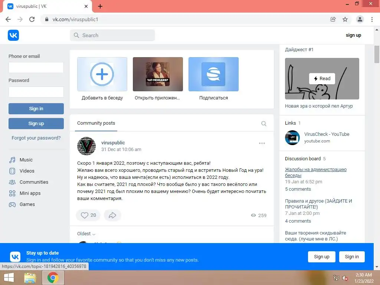Click the VirusCheck channel round icon
Image resolution: width=380 pixels, height=285 pixels.
coord(292,138)
